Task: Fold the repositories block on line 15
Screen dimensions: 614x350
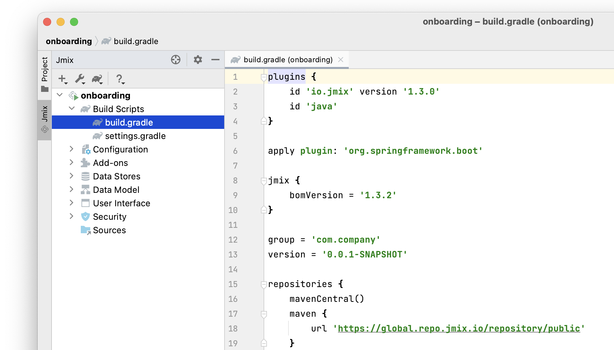Action: [x=264, y=285]
